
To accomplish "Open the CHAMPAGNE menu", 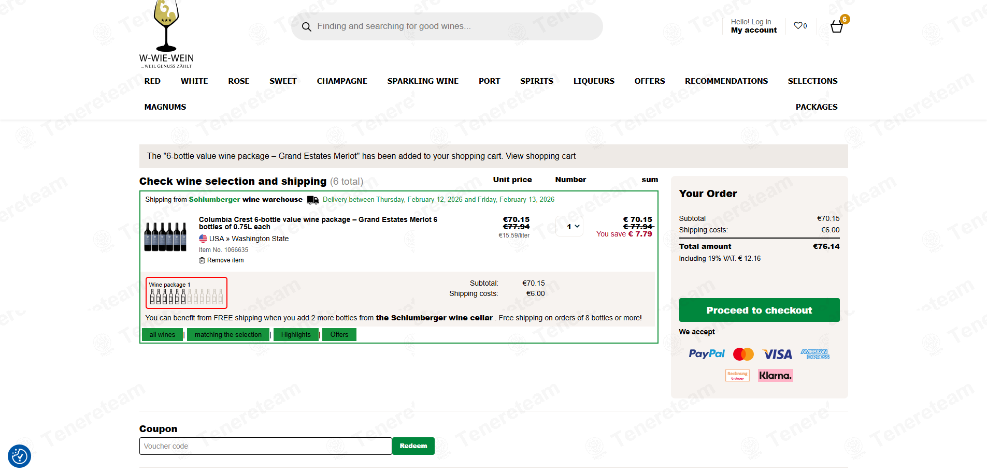I will click(x=342, y=81).
